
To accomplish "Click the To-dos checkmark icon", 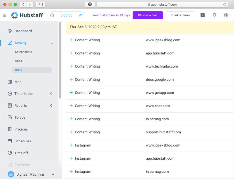I will [x=10, y=117].
